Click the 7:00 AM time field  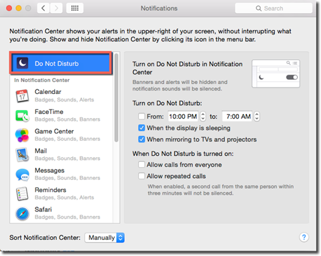[x=237, y=116]
